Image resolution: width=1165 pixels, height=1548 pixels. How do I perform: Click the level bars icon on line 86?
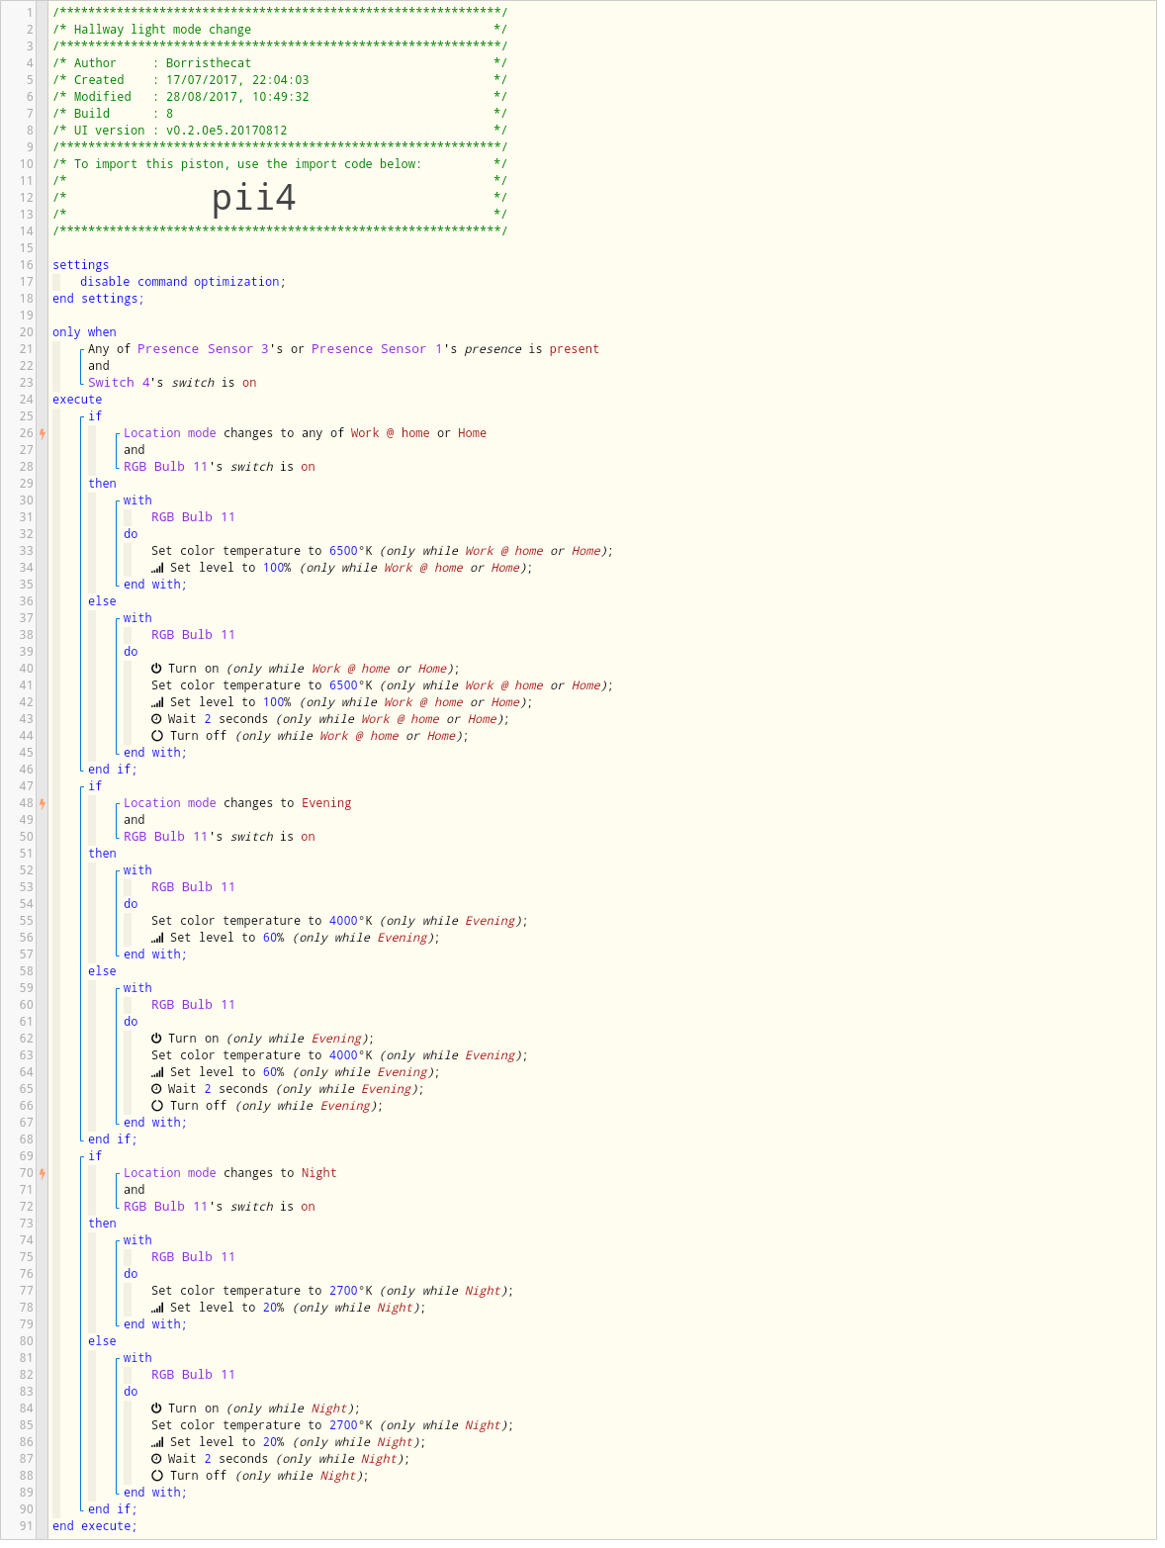click(x=157, y=1442)
